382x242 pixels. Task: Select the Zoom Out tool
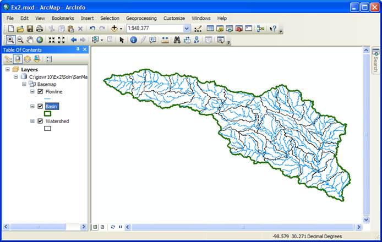(x=20, y=40)
